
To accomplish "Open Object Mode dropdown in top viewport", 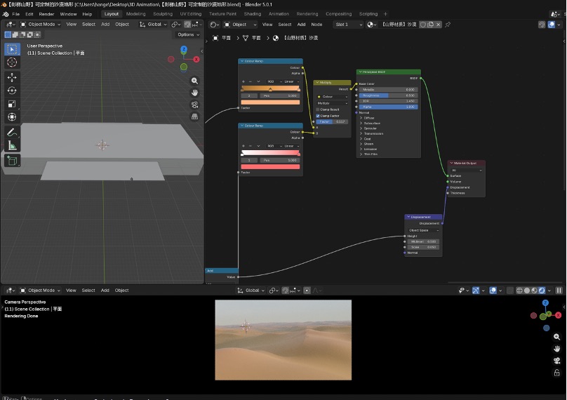I will [x=40, y=25].
